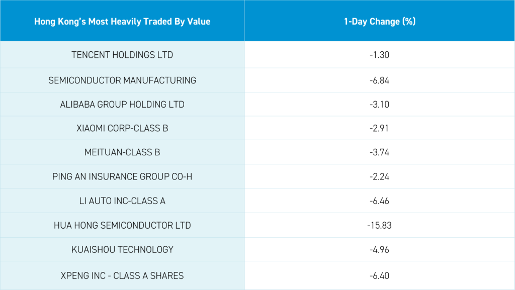
Task: Select the -6.40 value for XPeng
Action: [379, 275]
